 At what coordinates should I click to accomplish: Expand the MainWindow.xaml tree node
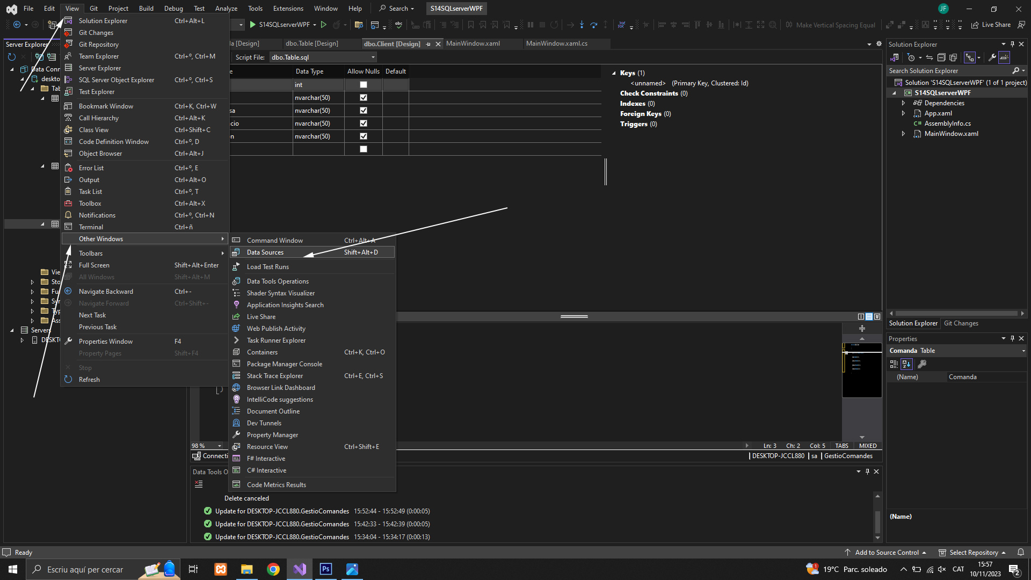point(903,134)
